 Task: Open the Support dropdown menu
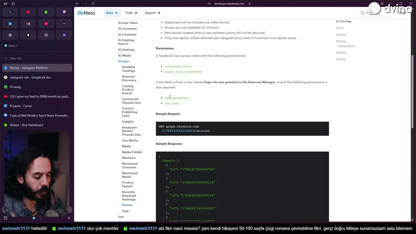click(152, 13)
